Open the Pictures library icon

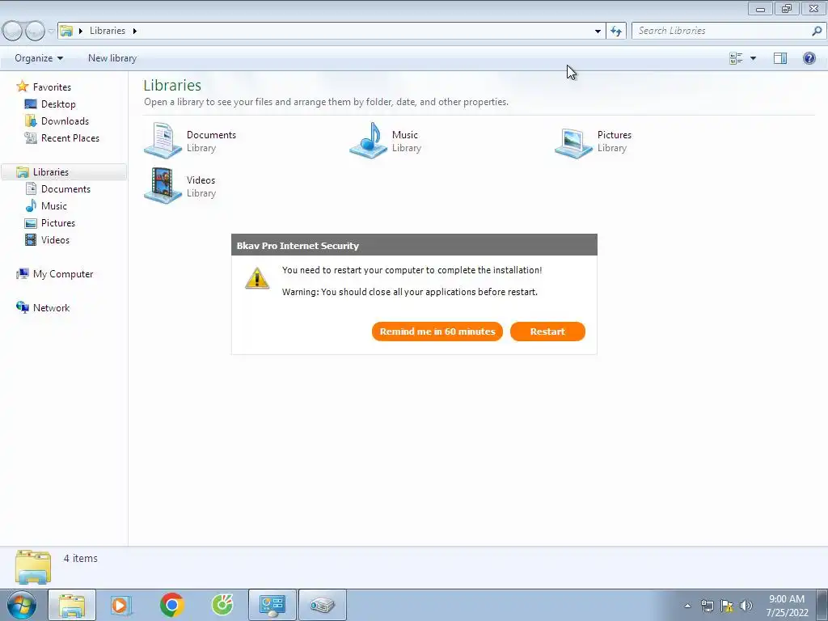click(573, 142)
